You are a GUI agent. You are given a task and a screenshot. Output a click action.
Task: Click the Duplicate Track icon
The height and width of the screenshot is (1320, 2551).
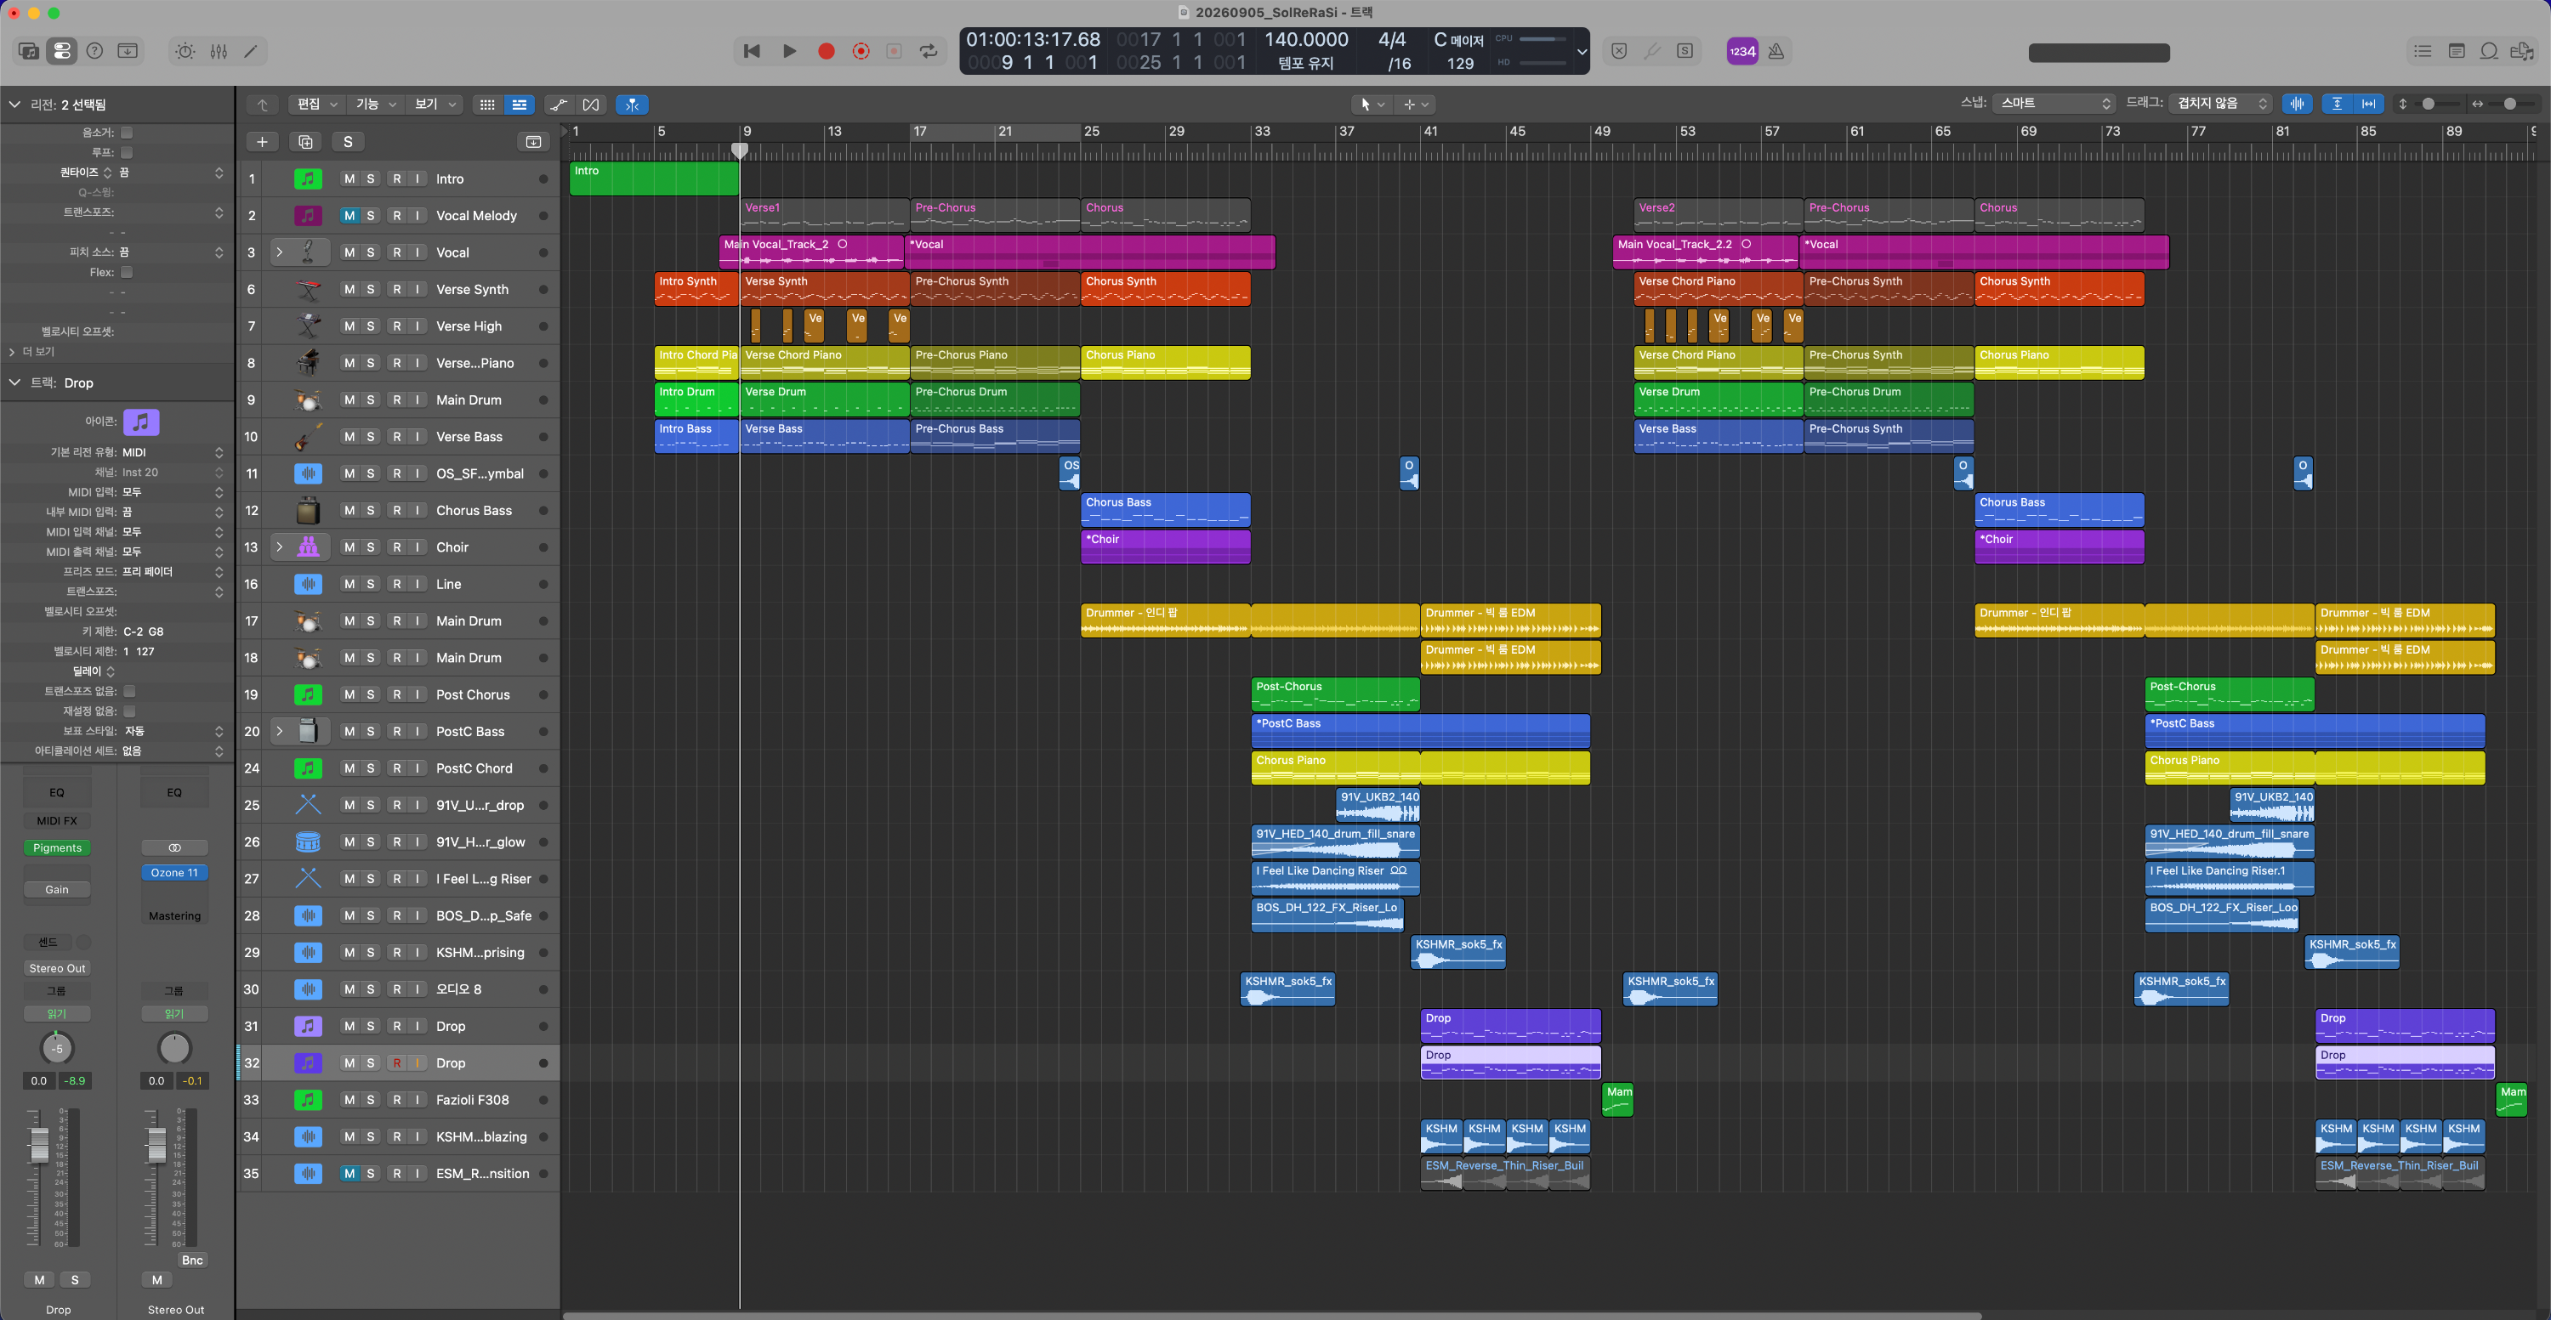pos(306,143)
